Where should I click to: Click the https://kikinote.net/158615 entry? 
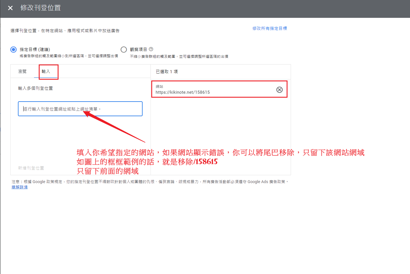(x=182, y=92)
